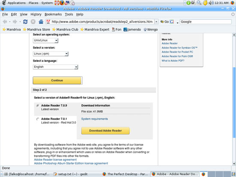Open the language dropdown English
Image resolution: width=236 pixels, height=177 pixels.
(55, 67)
